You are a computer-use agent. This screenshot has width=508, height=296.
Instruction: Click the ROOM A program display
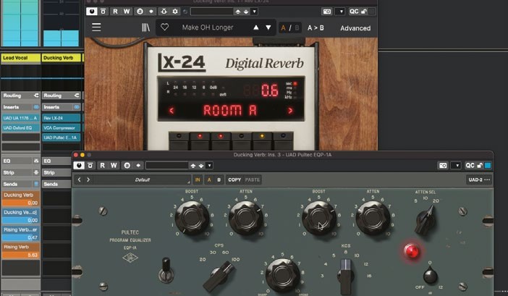pos(230,111)
